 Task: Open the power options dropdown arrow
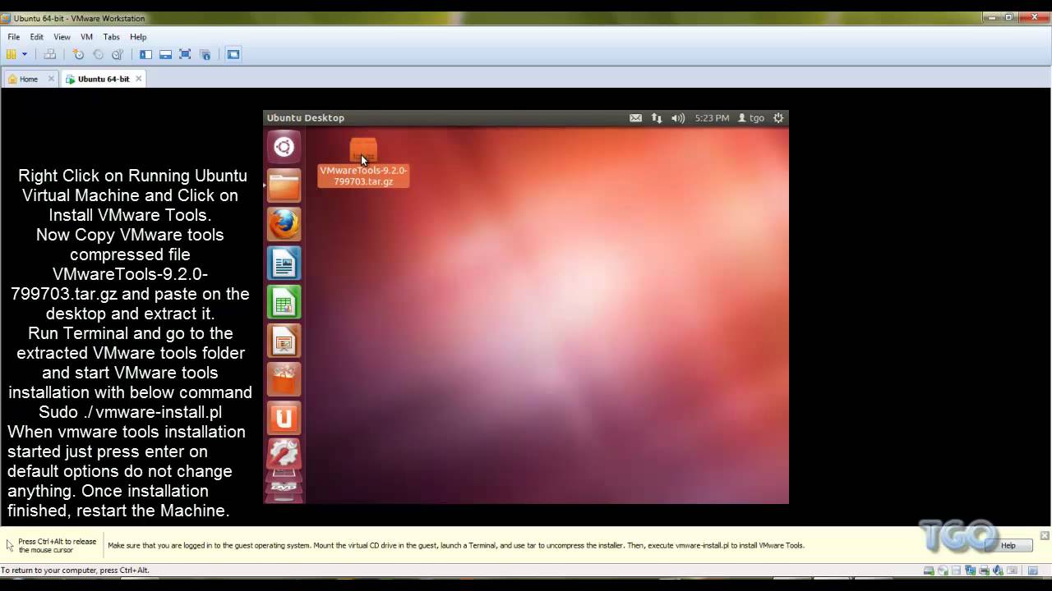pos(25,54)
